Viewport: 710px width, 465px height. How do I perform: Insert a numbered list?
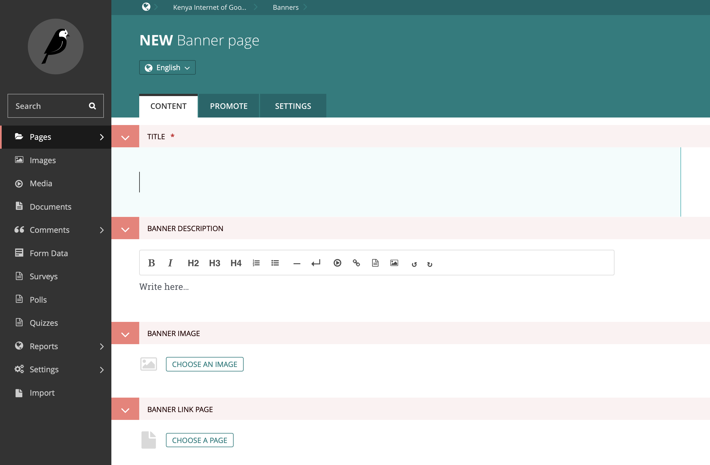[256, 263]
